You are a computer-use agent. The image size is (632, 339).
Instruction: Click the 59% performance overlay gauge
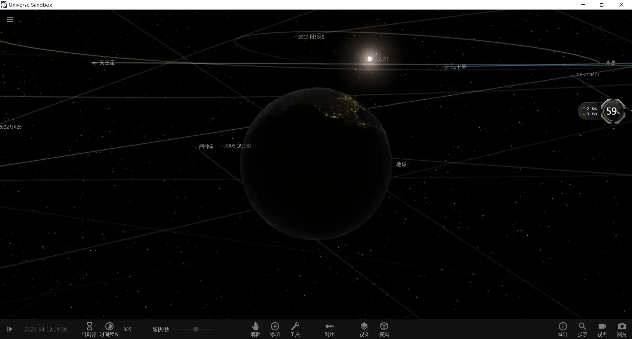613,111
